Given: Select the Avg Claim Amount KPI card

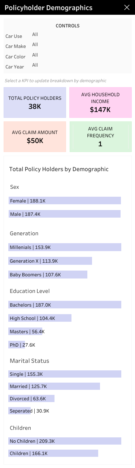Looking at the screenshot, I should click(x=35, y=137).
